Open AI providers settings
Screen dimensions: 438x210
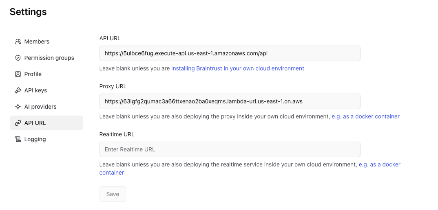coord(46,107)
